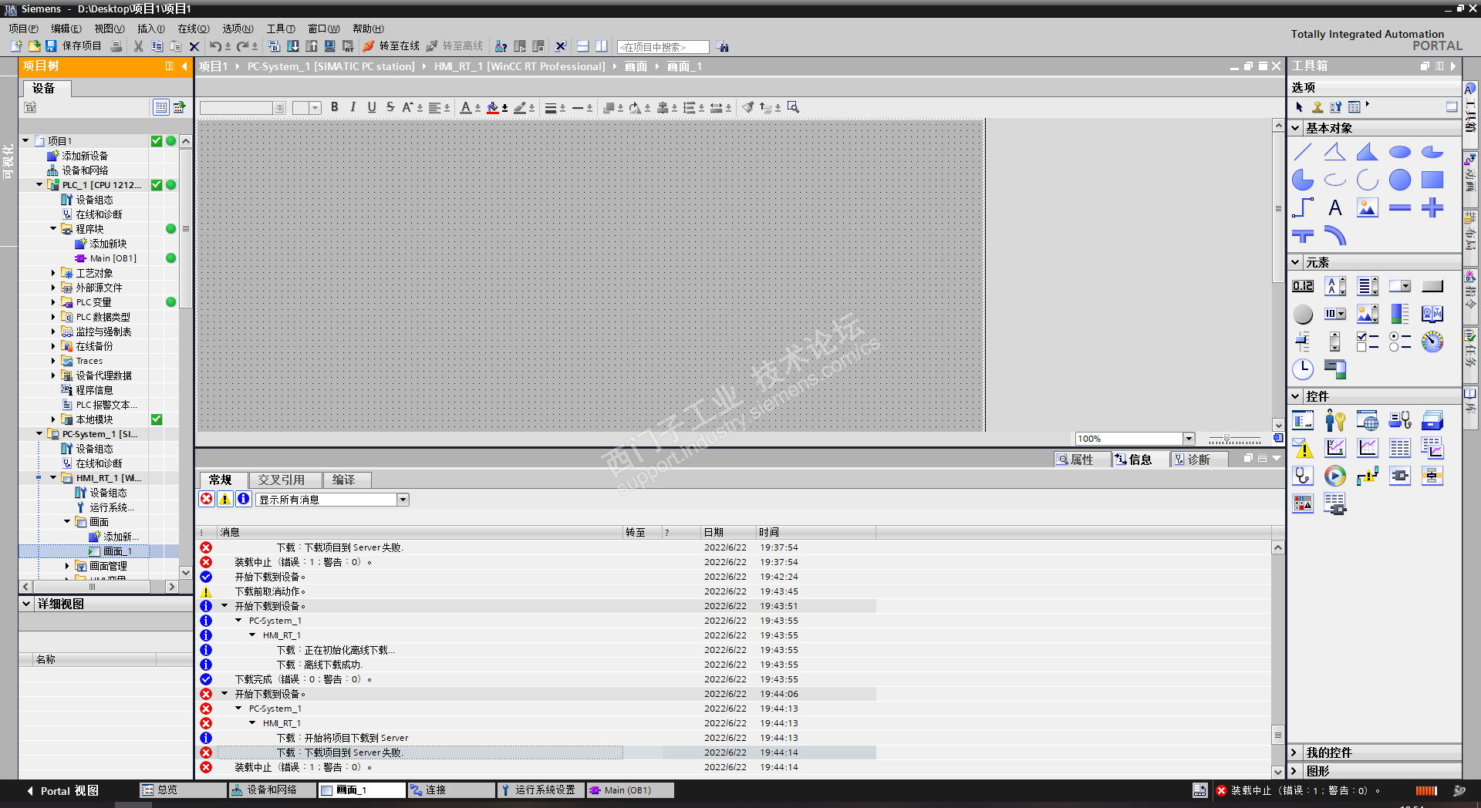Select the Connector tool in basic objects

click(1303, 207)
